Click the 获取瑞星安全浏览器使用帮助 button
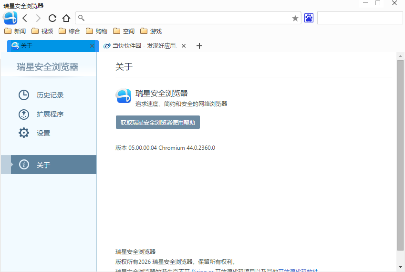This screenshot has width=405, height=272. tap(157, 123)
